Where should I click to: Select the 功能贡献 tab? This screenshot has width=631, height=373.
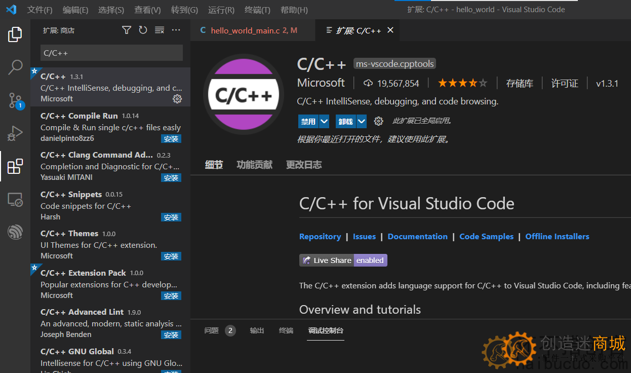click(254, 165)
